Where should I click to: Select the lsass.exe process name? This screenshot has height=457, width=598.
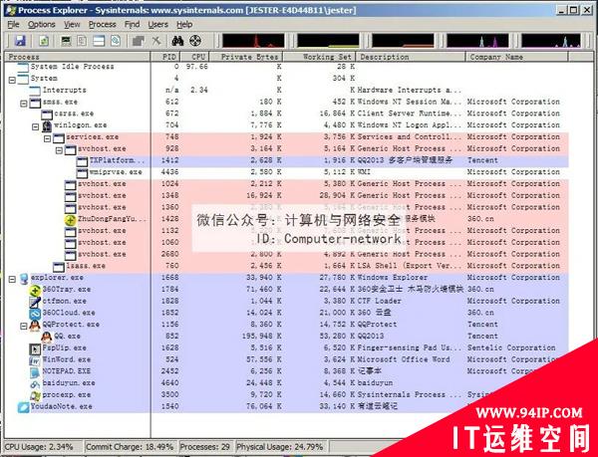click(86, 266)
